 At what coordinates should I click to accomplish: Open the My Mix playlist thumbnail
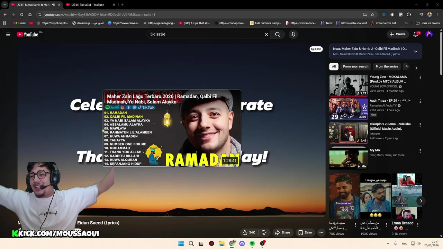(349, 158)
